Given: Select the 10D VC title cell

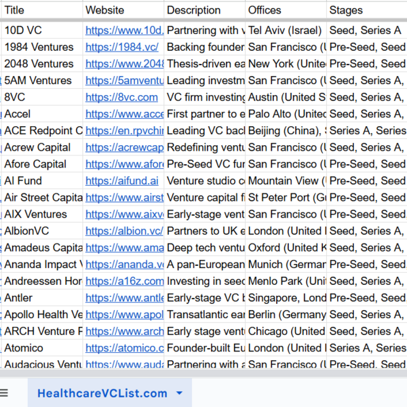Looking at the screenshot, I should click(x=42, y=31).
